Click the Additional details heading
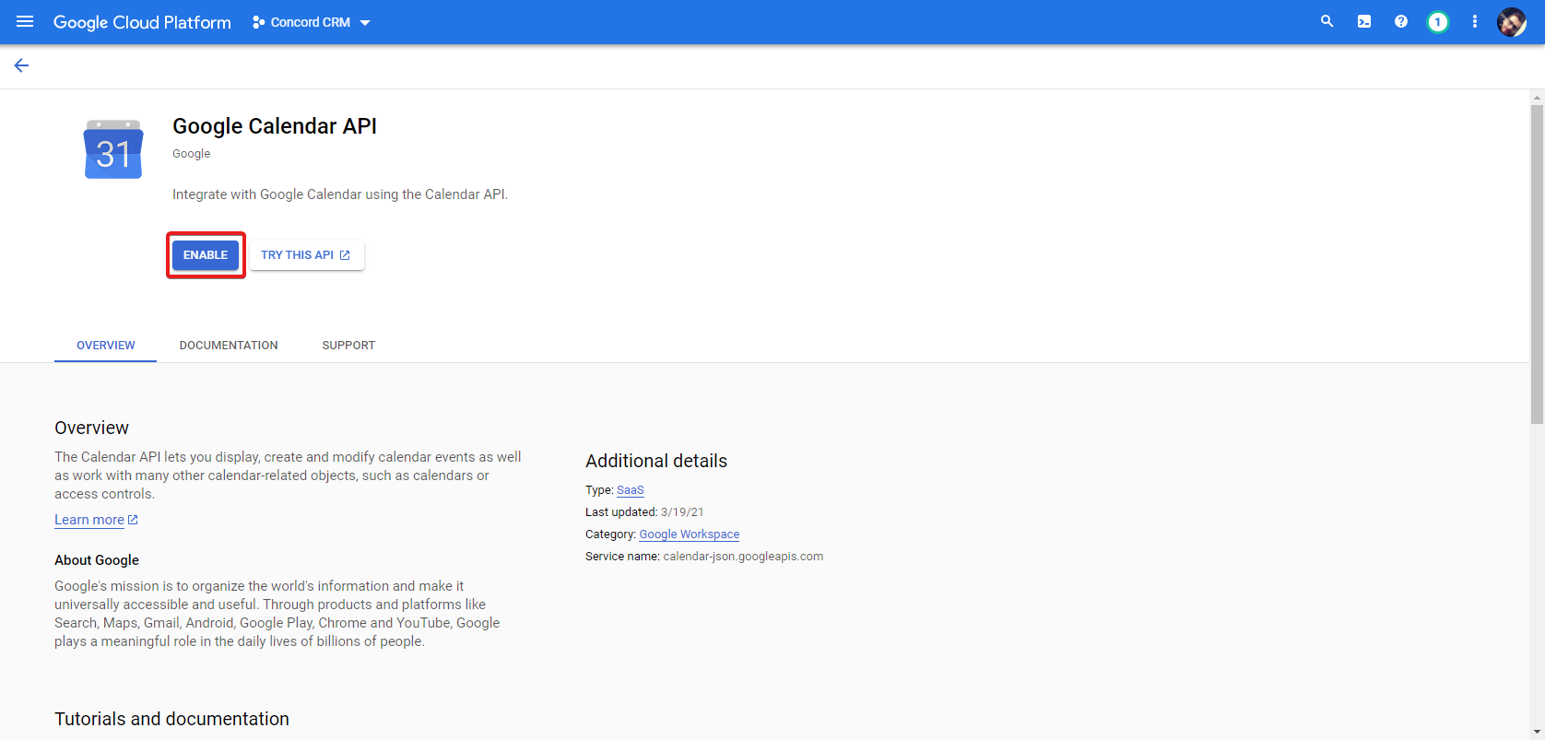The height and width of the screenshot is (740, 1545). [x=656, y=461]
